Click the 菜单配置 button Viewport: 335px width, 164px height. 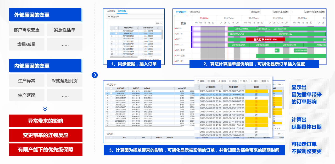[255, 12]
